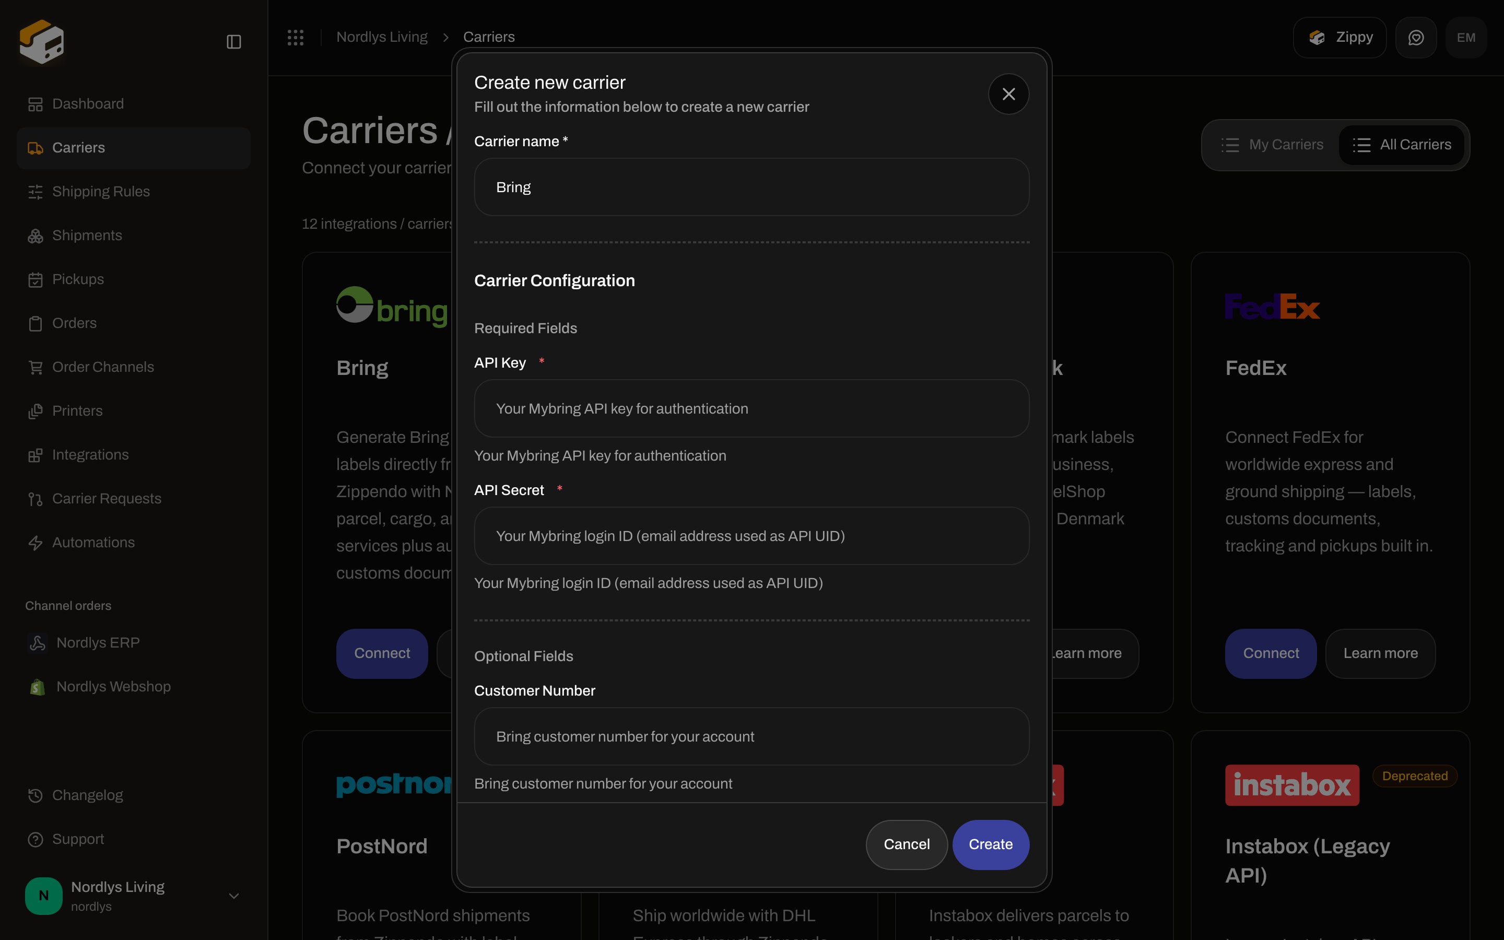Switch to All Carriers tab

[1402, 145]
